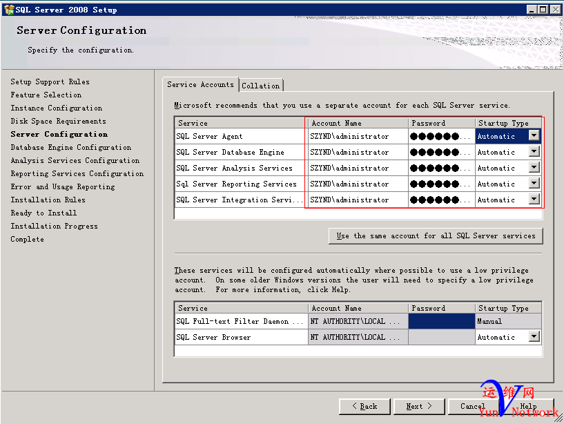
Task: Open Startup Type dropdown for SQL Server Browser
Action: [x=534, y=336]
